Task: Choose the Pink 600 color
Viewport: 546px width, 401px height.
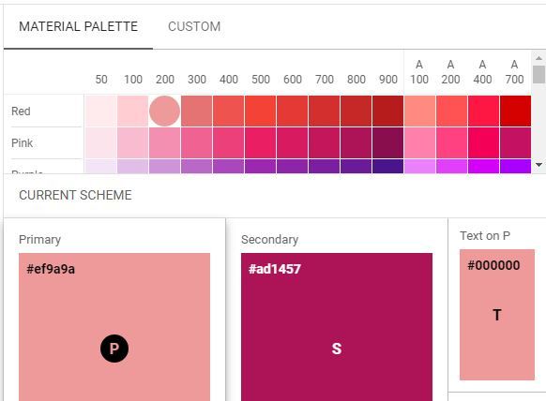Action: 292,142
